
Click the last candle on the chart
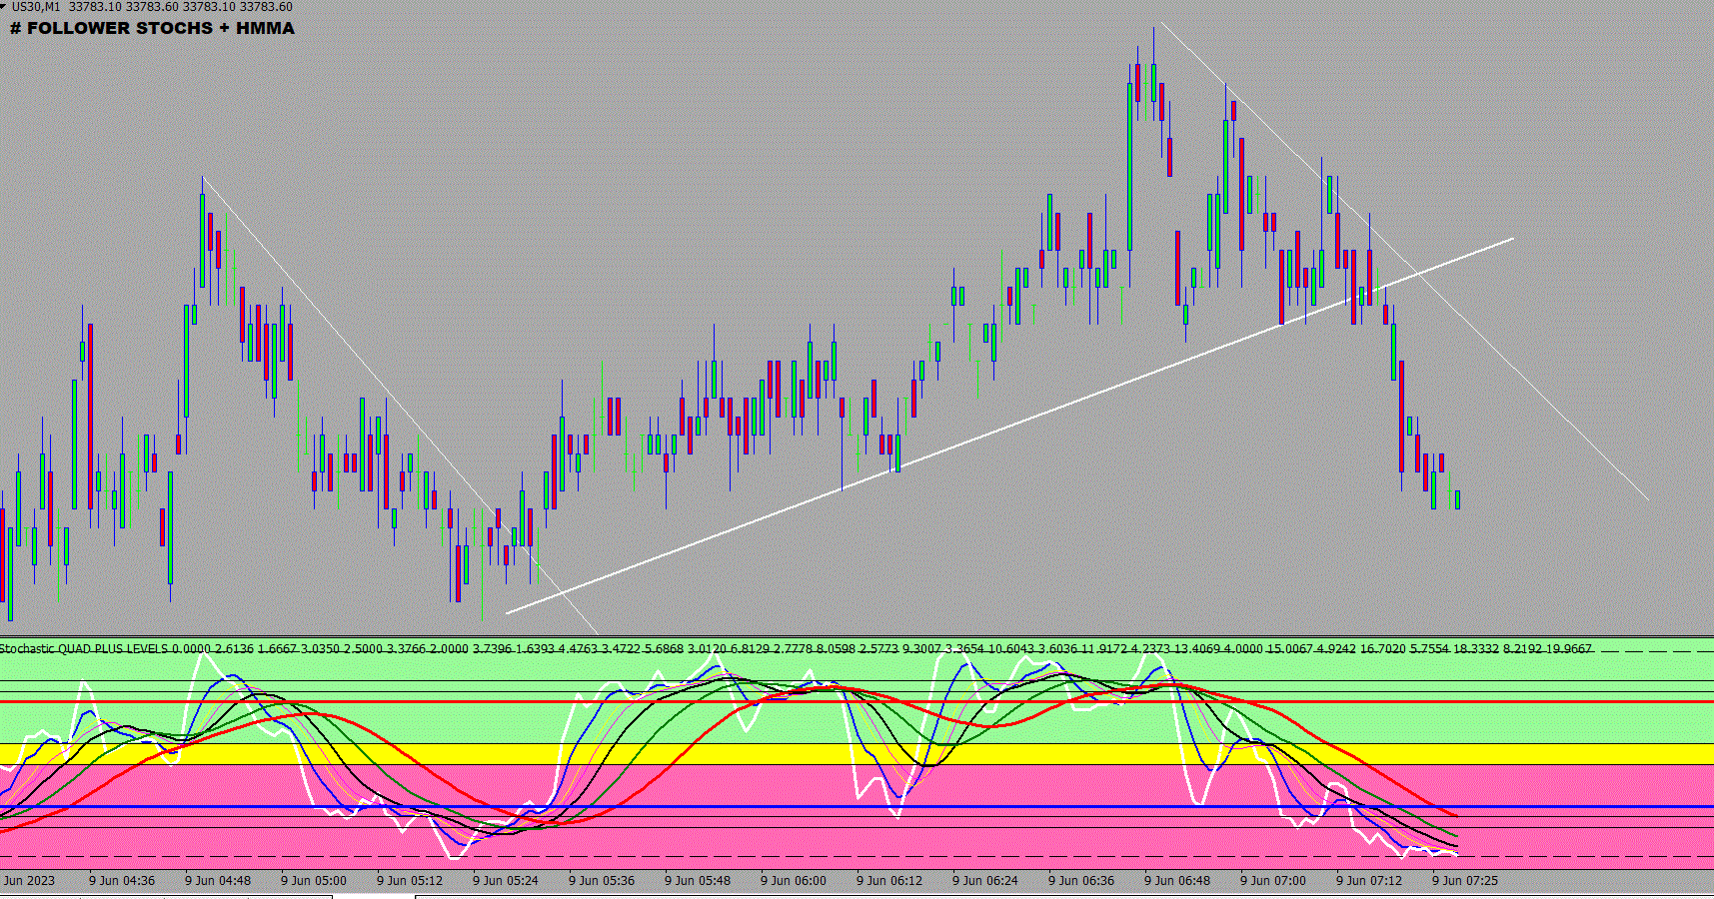coord(1457,499)
